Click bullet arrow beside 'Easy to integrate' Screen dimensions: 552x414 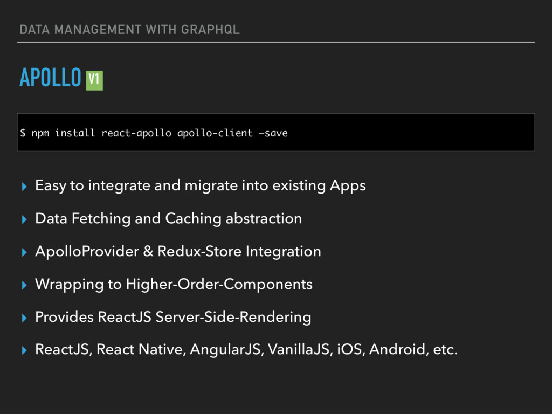pos(24,186)
